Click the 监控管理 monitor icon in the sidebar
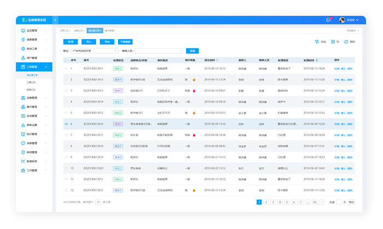The height and width of the screenshot is (229, 383). coord(22,31)
